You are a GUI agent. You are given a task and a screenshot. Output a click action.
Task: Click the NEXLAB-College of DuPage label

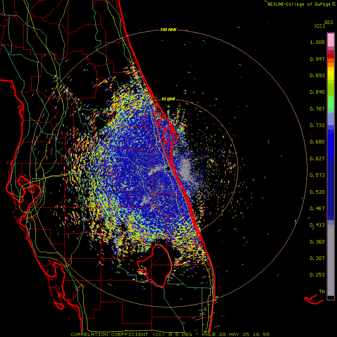click(299, 4)
